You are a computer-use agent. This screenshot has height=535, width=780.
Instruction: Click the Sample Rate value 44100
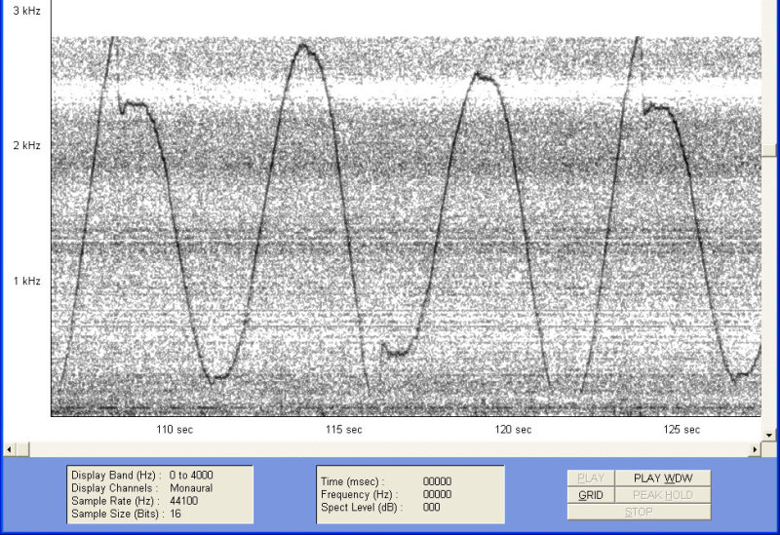coord(183,501)
